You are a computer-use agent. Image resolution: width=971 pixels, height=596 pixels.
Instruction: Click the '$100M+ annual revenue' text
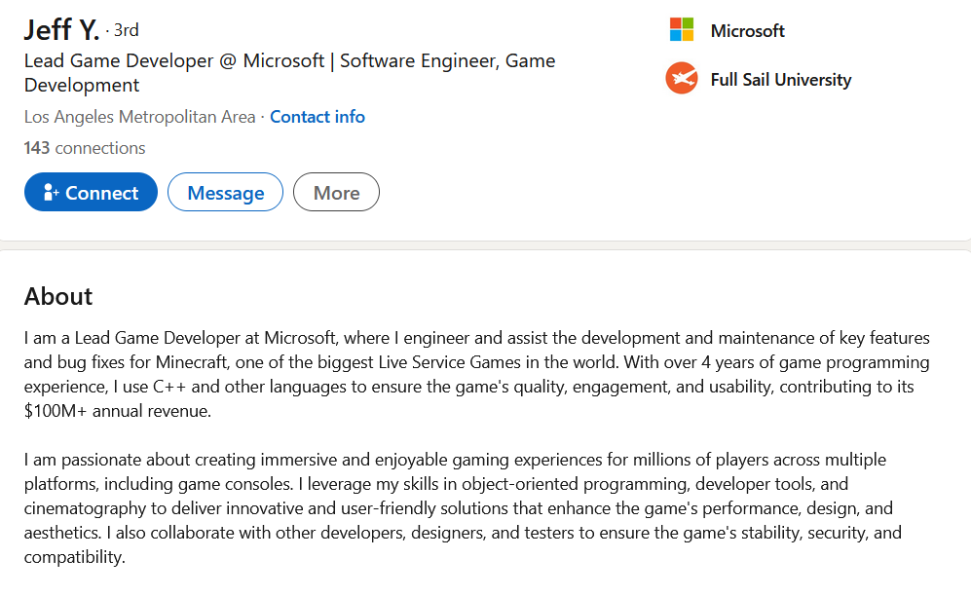[118, 411]
